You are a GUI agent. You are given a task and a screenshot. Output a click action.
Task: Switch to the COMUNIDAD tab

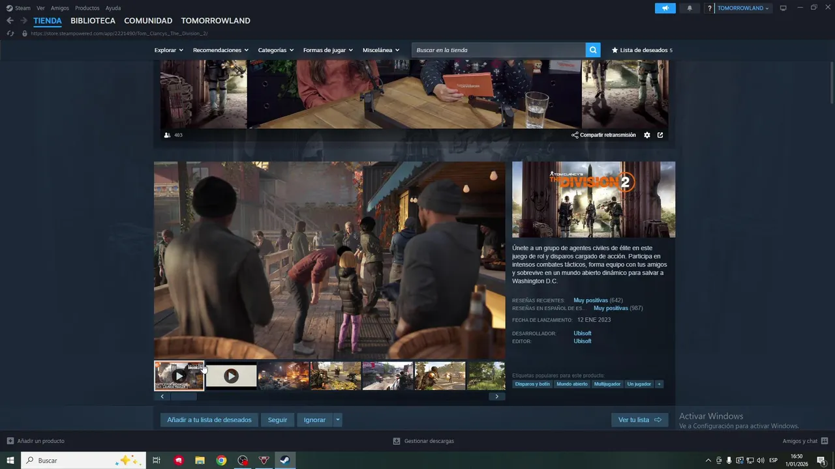(148, 21)
